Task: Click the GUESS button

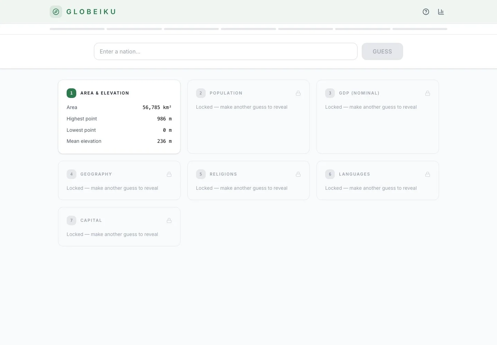Action: (x=382, y=51)
